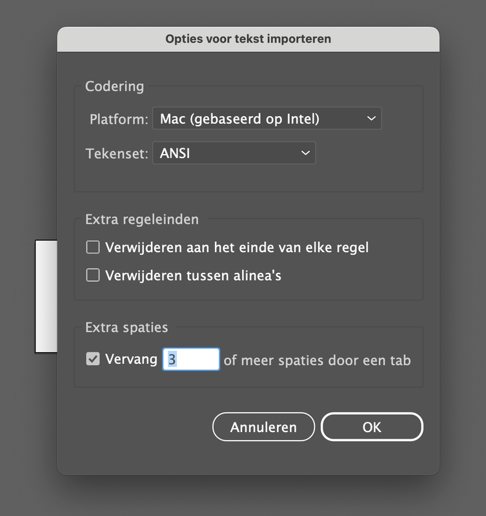Click the 'Opties voor tekst importeren' title bar
The image size is (486, 516).
point(248,39)
